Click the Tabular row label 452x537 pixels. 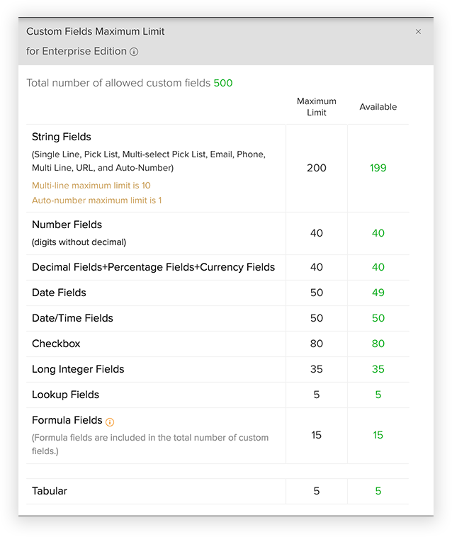coord(50,491)
